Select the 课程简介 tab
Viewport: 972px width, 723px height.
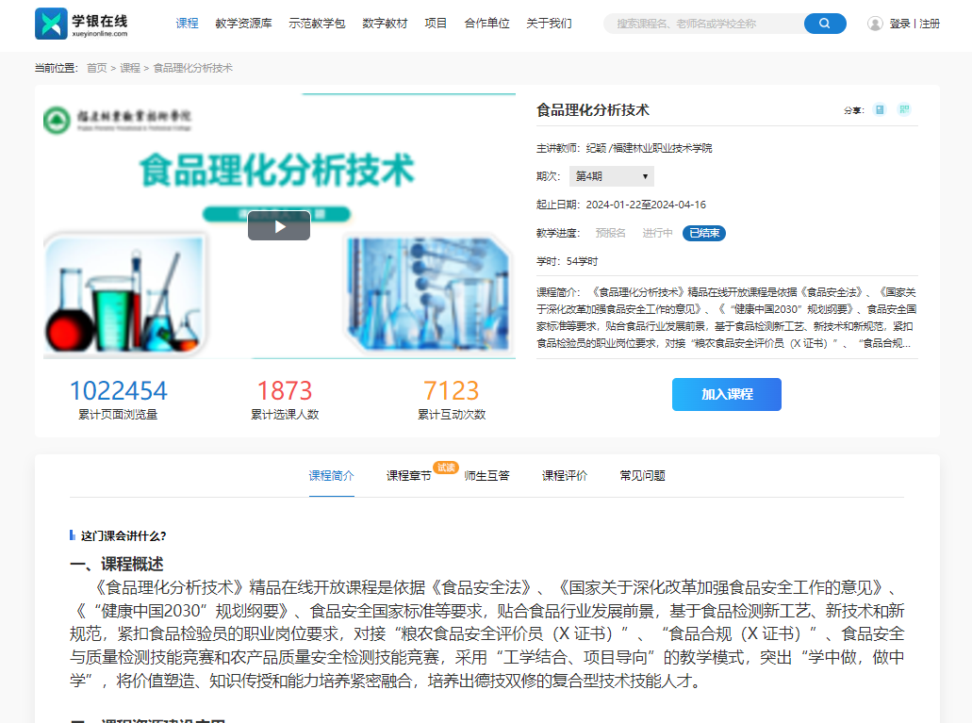pyautogui.click(x=332, y=476)
